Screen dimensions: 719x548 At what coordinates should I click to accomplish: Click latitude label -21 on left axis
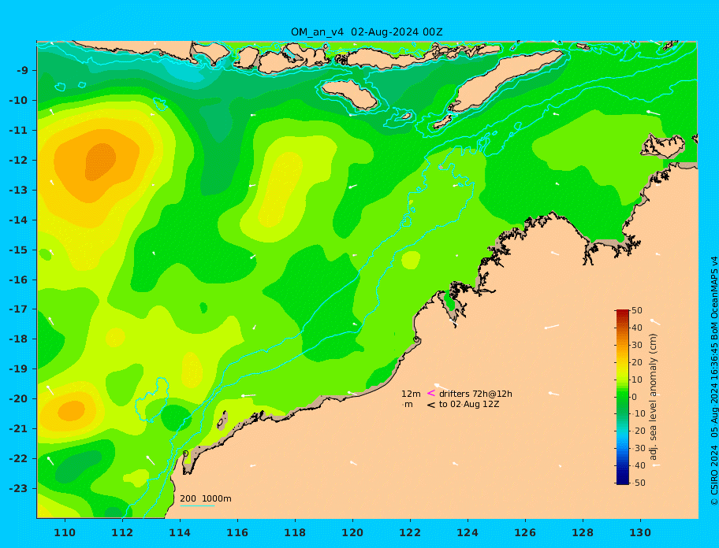[19, 429]
